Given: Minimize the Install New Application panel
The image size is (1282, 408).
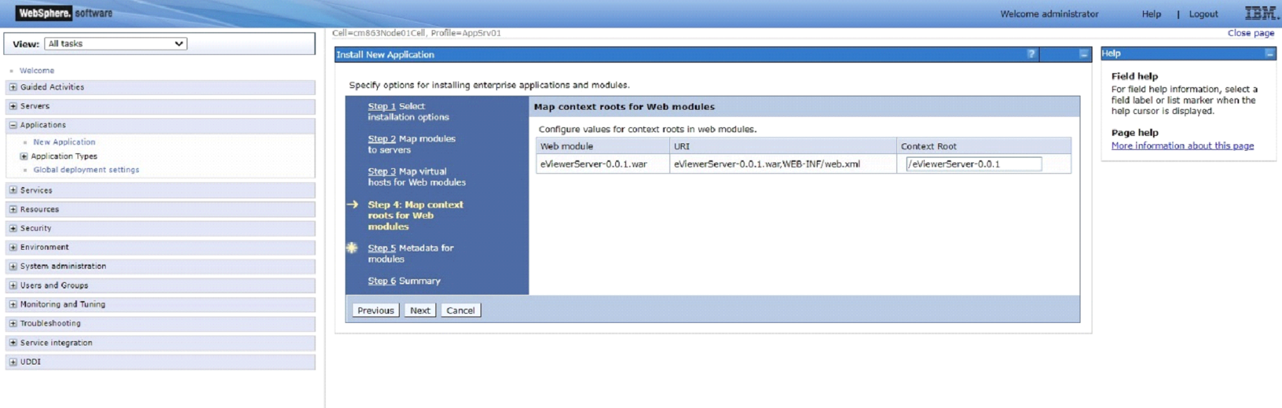Looking at the screenshot, I should pyautogui.click(x=1083, y=54).
